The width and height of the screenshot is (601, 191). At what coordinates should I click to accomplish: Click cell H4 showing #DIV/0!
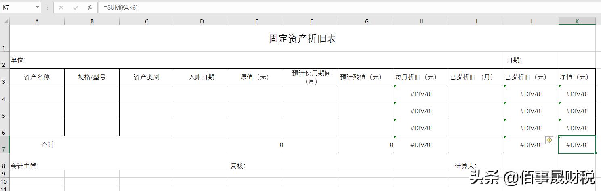coord(421,94)
